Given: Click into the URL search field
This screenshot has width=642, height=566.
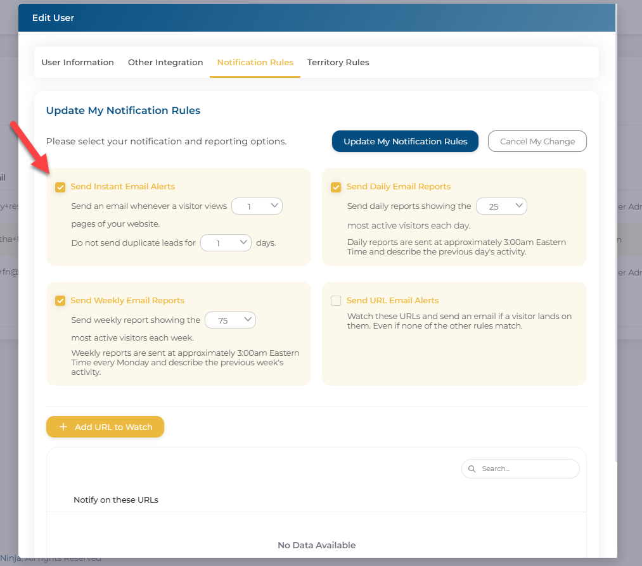Looking at the screenshot, I should pyautogui.click(x=526, y=469).
